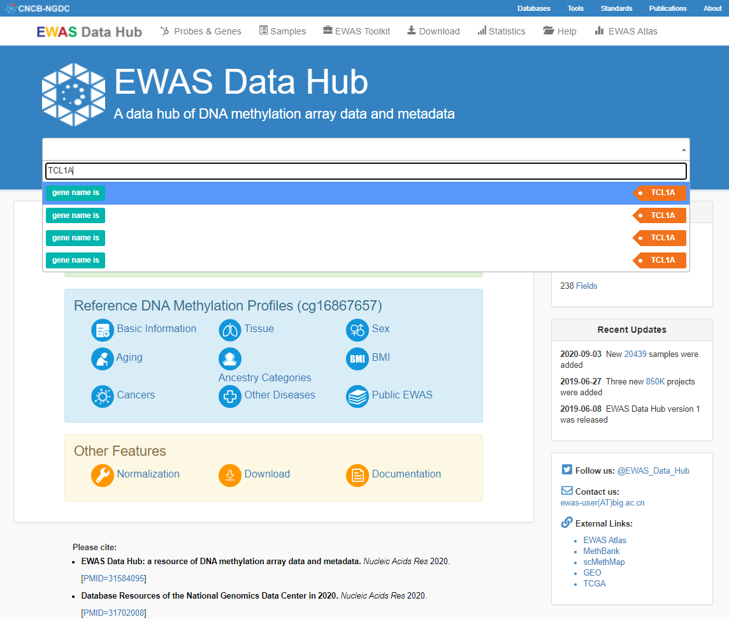Open the Normalization feature link

click(x=148, y=474)
